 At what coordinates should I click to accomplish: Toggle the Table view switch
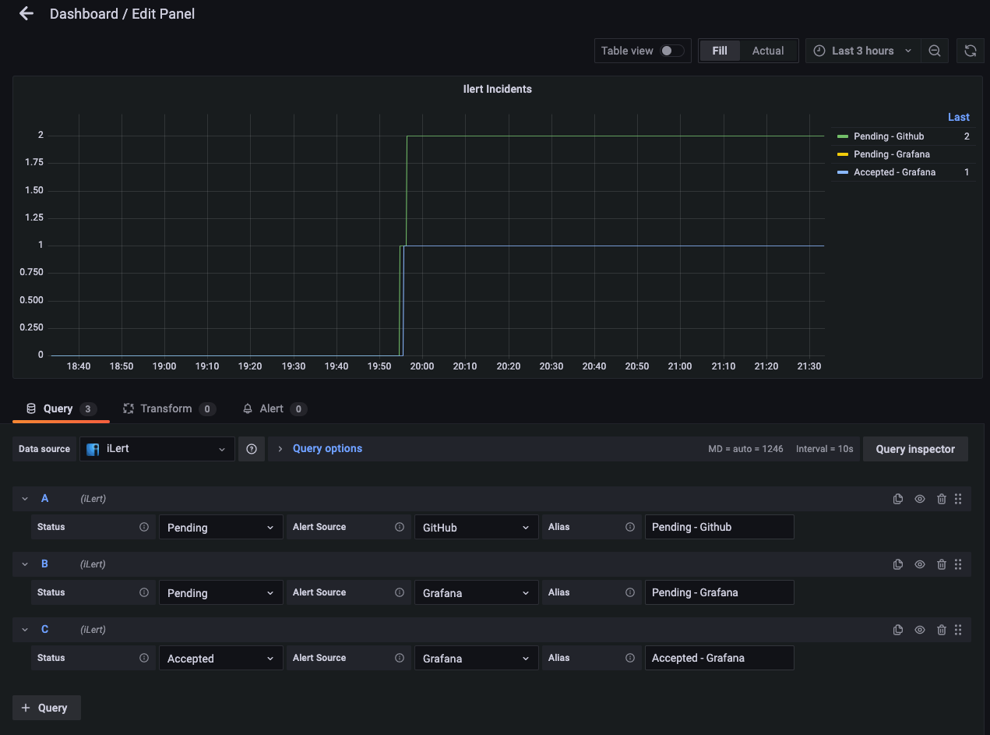coord(672,51)
